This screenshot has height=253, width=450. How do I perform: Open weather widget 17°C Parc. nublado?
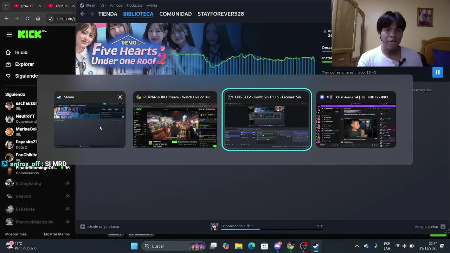(21, 246)
